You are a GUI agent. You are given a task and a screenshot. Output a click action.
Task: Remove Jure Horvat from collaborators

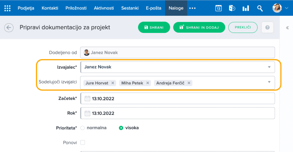click(113, 83)
